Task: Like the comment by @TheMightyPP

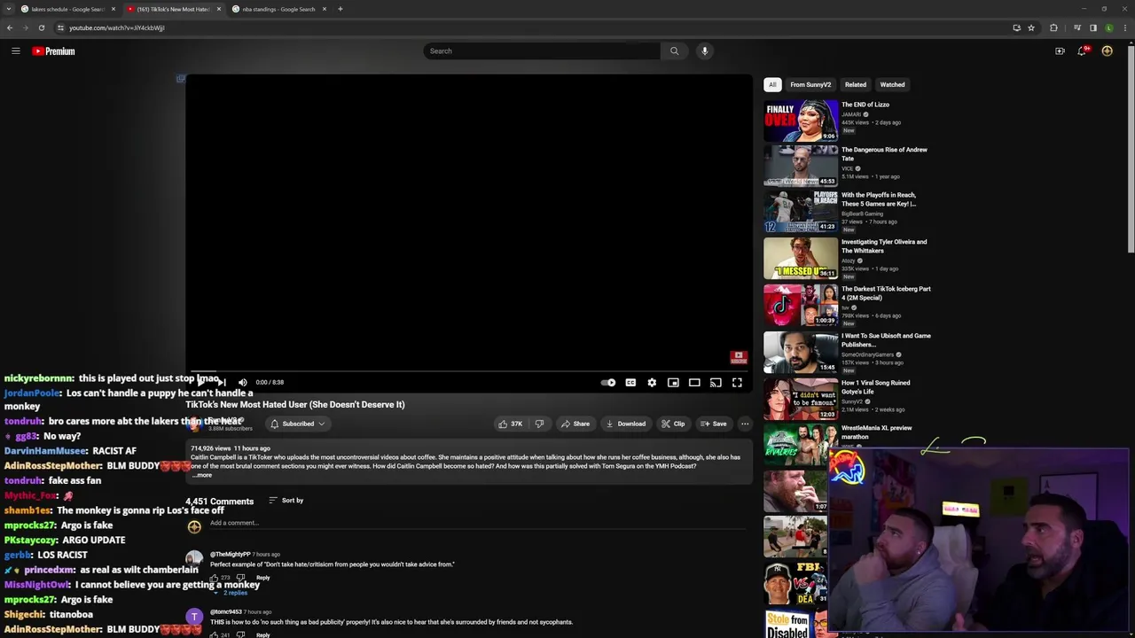Action: point(214,578)
